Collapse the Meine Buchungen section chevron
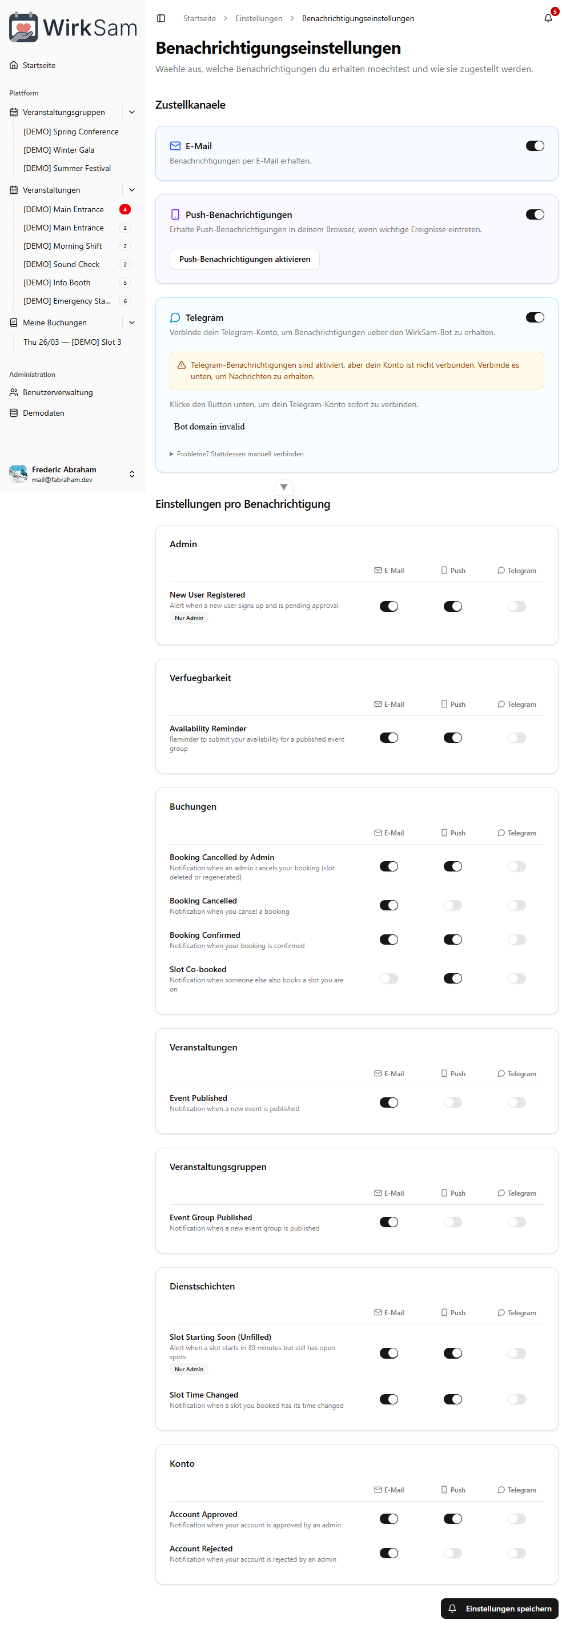 point(132,323)
